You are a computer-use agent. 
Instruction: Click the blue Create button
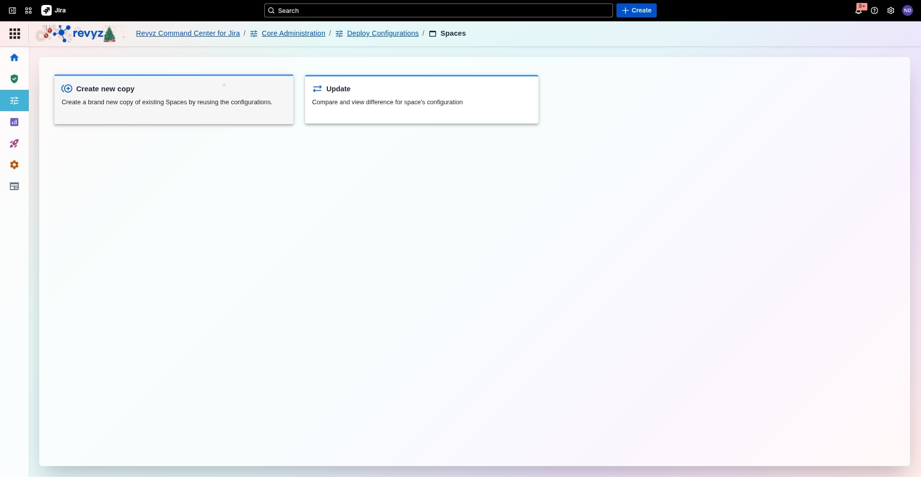click(636, 10)
